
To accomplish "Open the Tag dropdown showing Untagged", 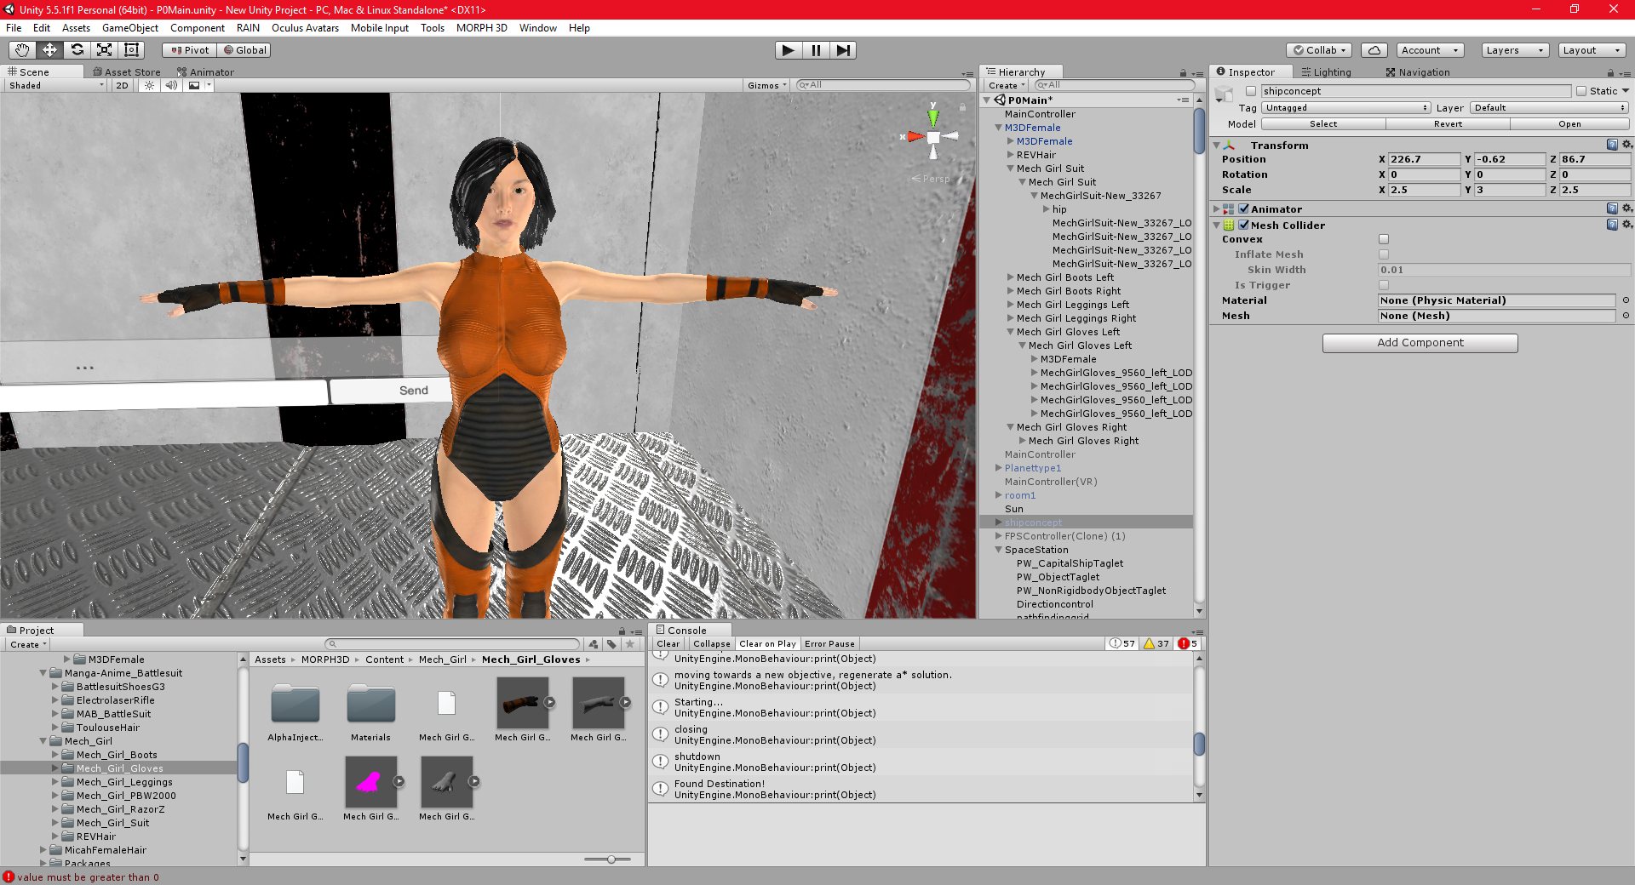I will click(x=1346, y=108).
